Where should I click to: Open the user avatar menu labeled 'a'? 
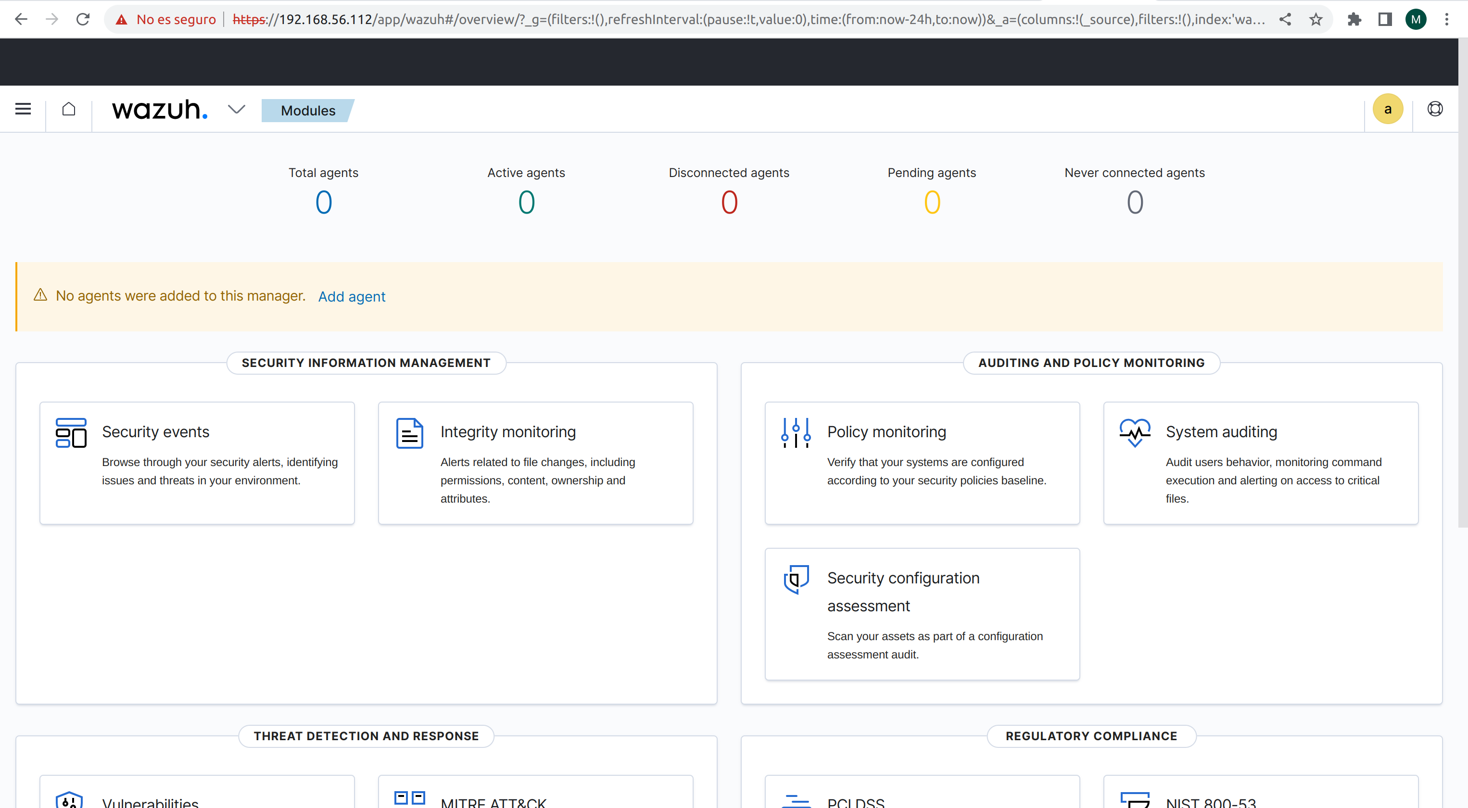point(1388,109)
